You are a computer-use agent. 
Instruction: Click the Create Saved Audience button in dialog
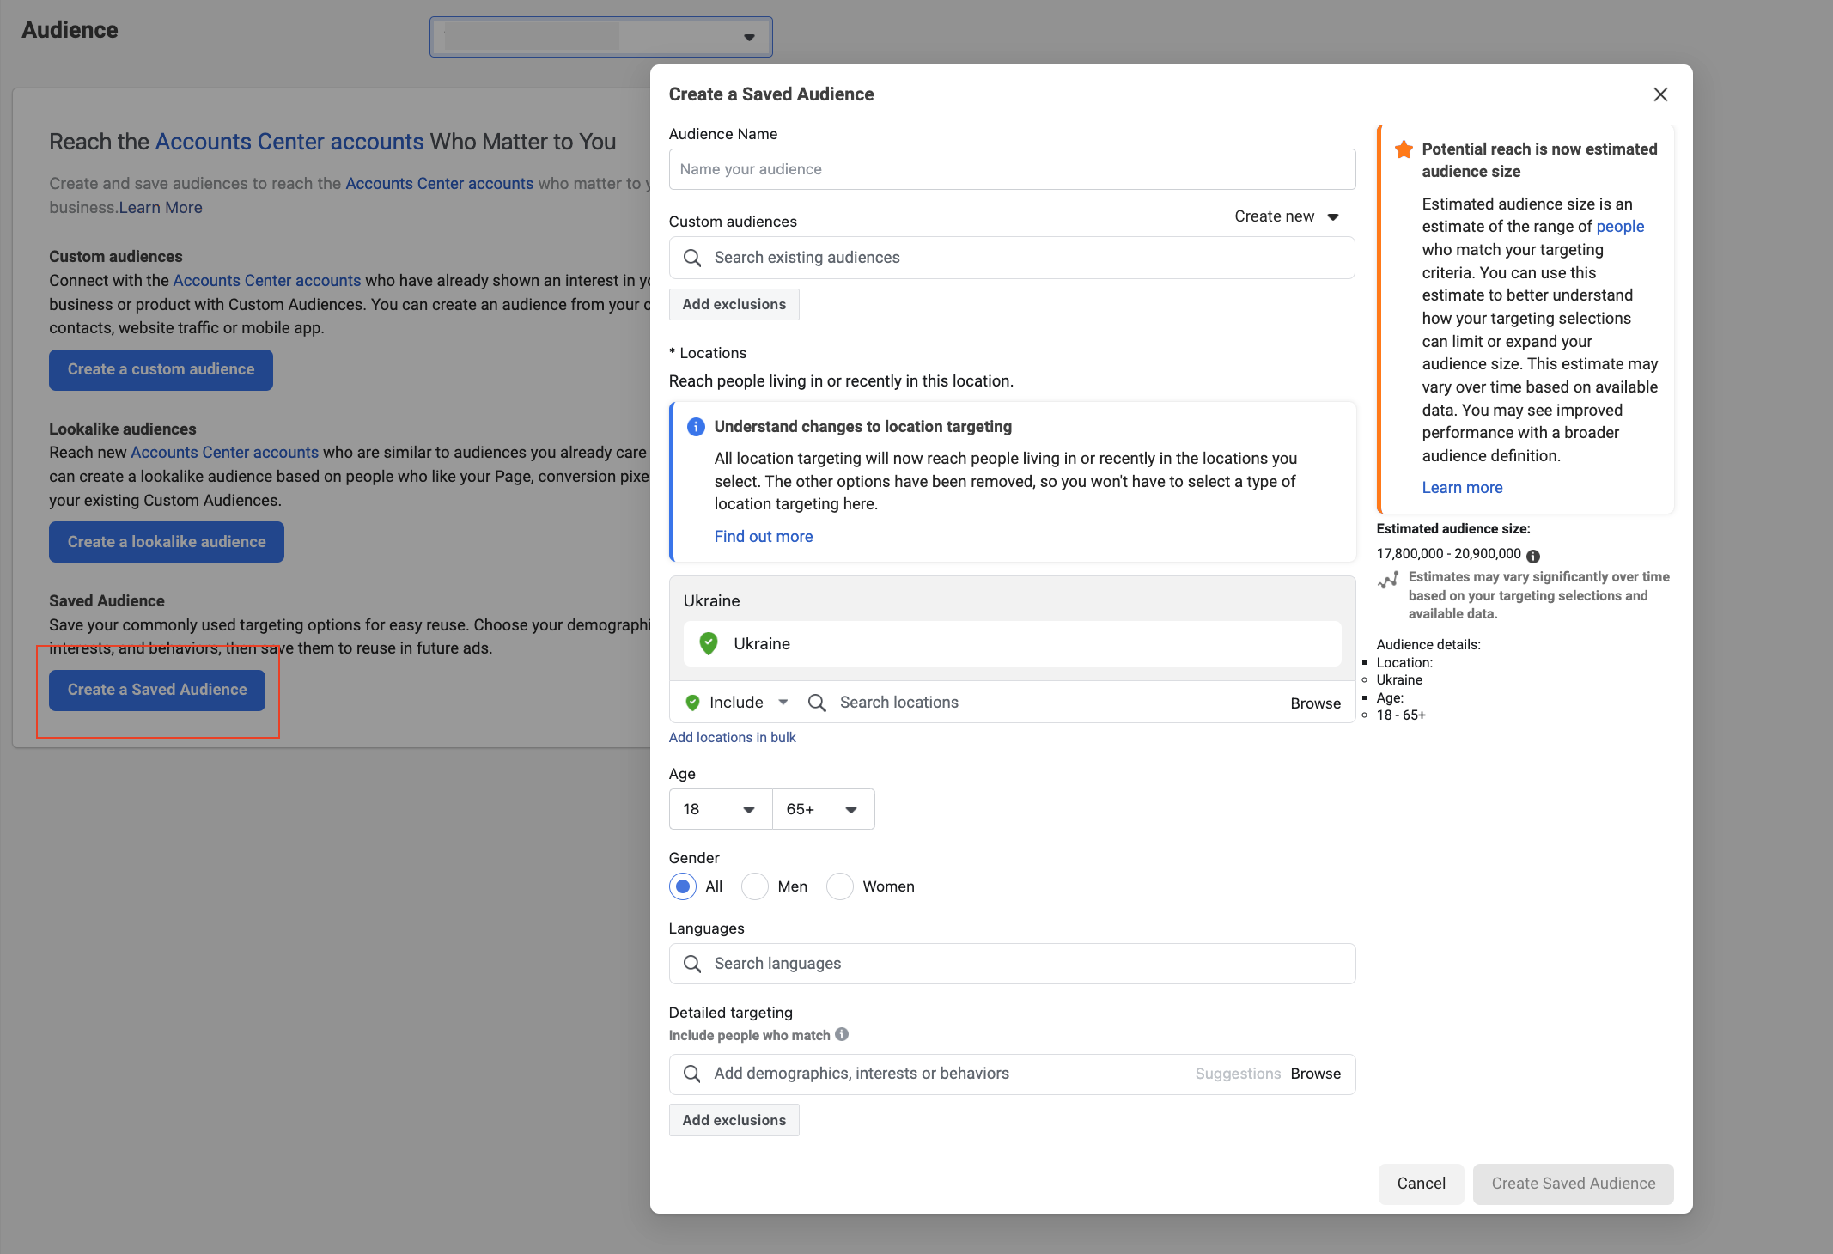[1573, 1184]
